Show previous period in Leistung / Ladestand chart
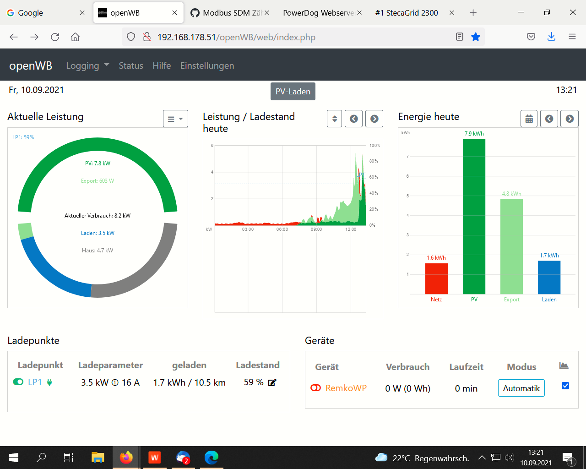The image size is (586, 469). 353,119
